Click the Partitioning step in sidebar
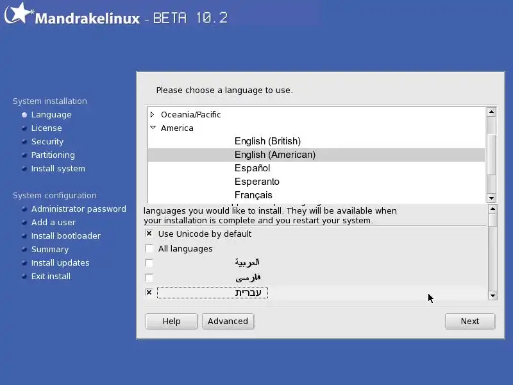513x385 pixels. pyautogui.click(x=53, y=155)
